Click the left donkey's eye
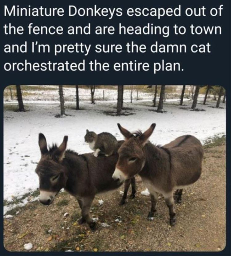Screen dimensions: 231x256 55,178
